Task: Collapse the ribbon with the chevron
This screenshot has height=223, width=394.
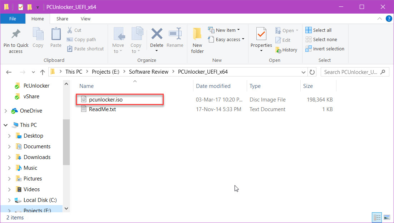Action: coord(379,19)
